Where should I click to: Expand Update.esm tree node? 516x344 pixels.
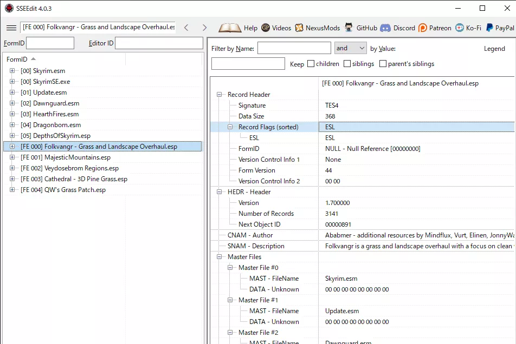(x=12, y=92)
